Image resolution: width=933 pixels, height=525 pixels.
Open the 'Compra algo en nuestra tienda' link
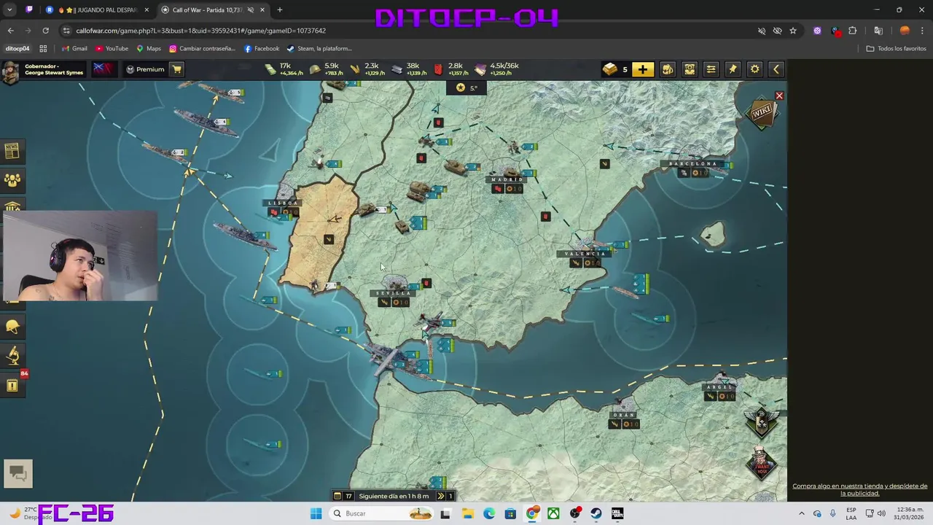(859, 489)
